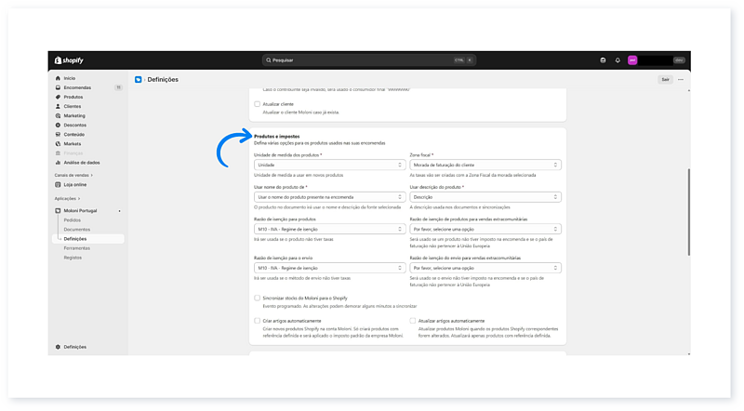Open Análise de dados chart icon

[x=58, y=162]
